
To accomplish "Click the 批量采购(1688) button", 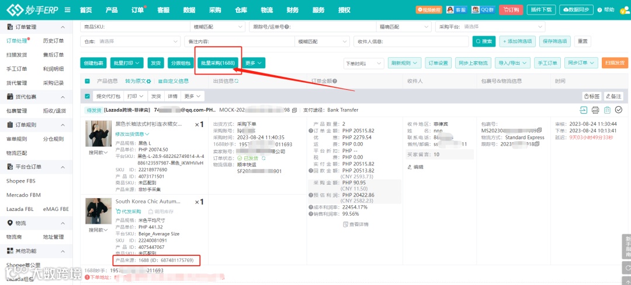I will 218,63.
